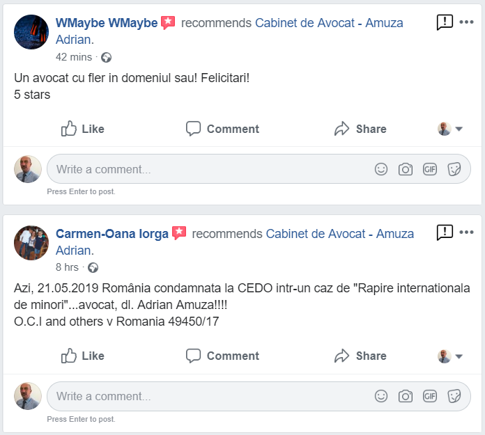
Task: Report WMaybe WMaybe's recommendation via feedback icon
Action: pyautogui.click(x=445, y=22)
